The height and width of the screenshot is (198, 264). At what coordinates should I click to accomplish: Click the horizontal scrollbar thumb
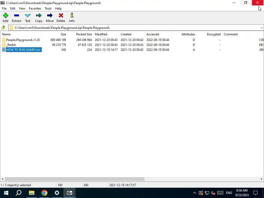75,179
